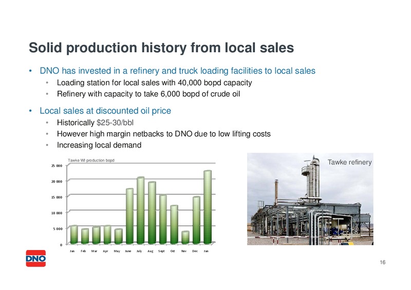Select the 'DNO has invested in a refinery' heading
The image size is (411, 290).
[x=177, y=71]
